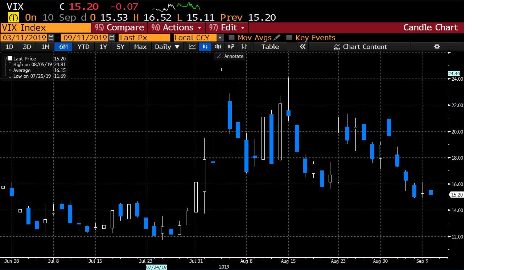Click the 24.40 crosshair axis label

[x=454, y=73]
